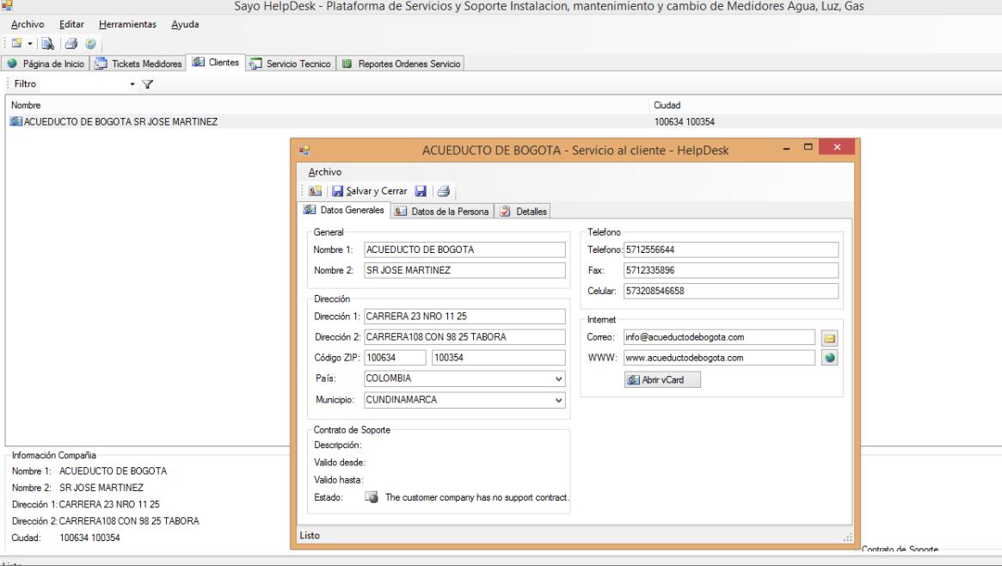Click the Información Compañía group label

(53, 455)
